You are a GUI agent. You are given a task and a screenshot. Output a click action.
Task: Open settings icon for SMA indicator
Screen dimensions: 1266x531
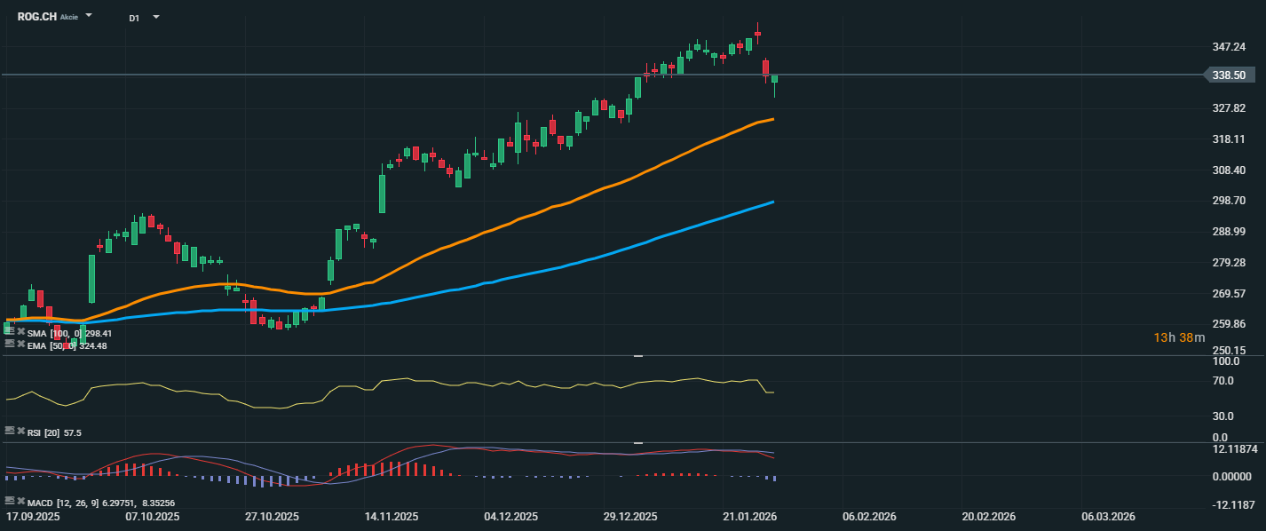10,333
